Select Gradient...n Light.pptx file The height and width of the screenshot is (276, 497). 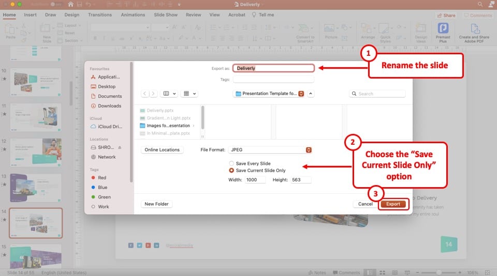[165, 118]
